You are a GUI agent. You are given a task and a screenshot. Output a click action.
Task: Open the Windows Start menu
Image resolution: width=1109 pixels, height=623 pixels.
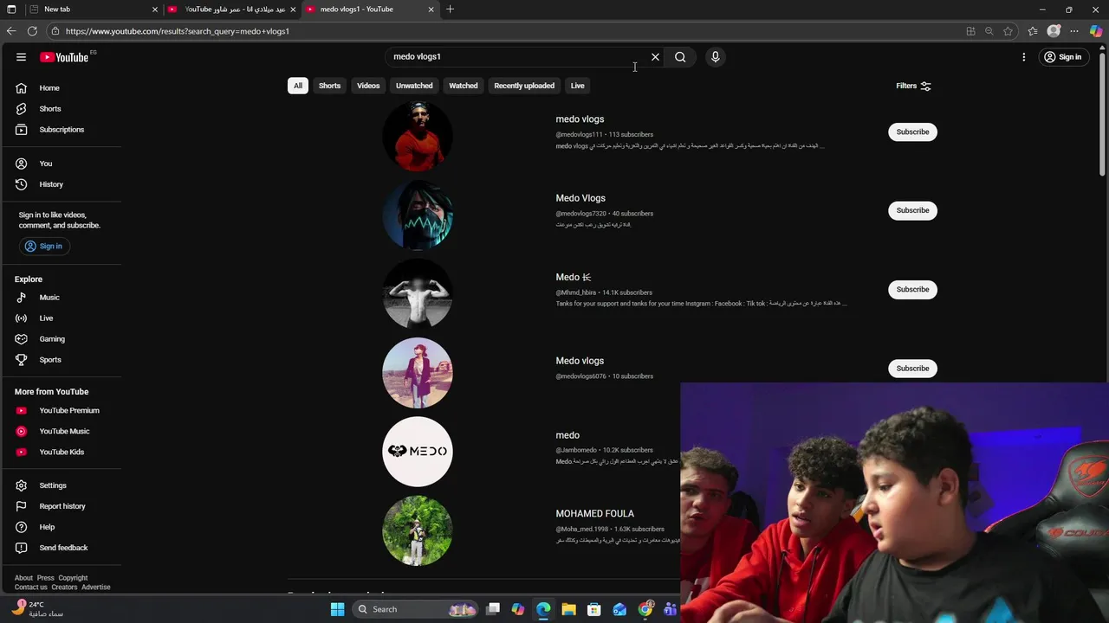click(337, 609)
